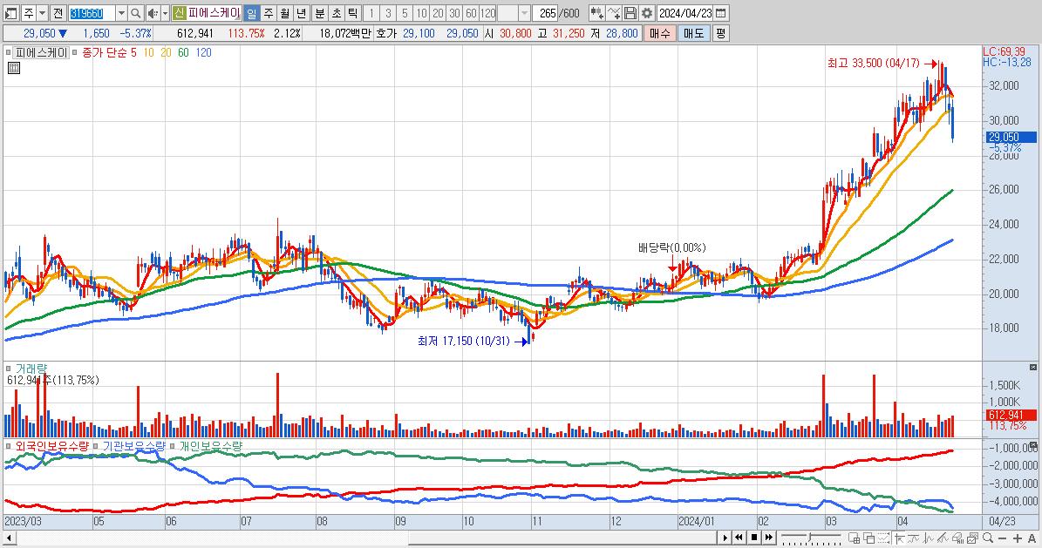Close the volume panel with corner icon
Viewport: 1042px width, 548px height.
point(1033,368)
